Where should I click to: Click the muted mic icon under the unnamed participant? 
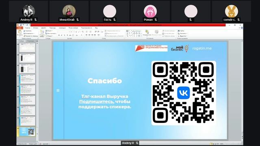click(x=191, y=20)
